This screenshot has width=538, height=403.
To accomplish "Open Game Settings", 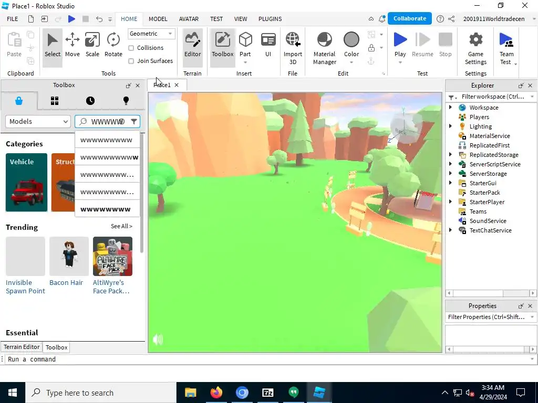I will 475,48.
